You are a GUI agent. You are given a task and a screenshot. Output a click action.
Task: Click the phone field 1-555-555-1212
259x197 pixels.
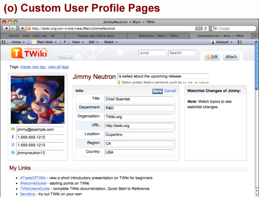[x=40, y=137]
